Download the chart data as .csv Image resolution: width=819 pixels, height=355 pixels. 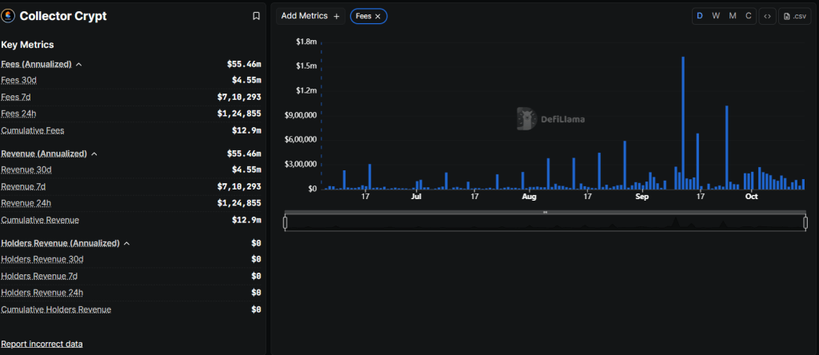click(x=795, y=16)
